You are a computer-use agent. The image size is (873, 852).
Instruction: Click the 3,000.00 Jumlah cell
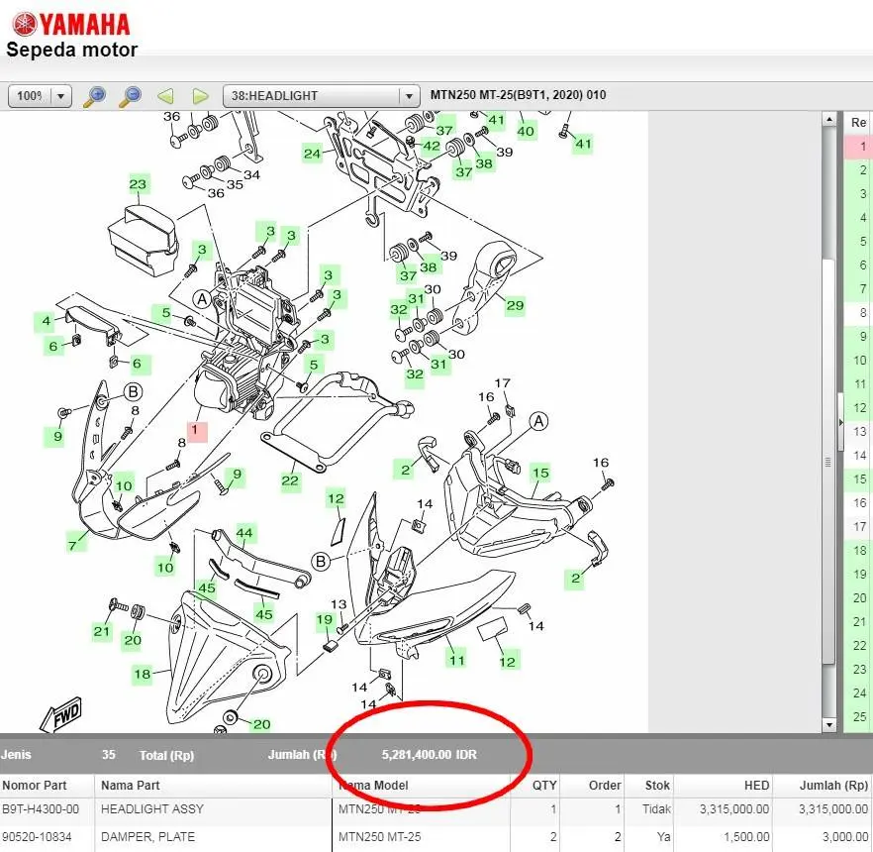pos(845,837)
